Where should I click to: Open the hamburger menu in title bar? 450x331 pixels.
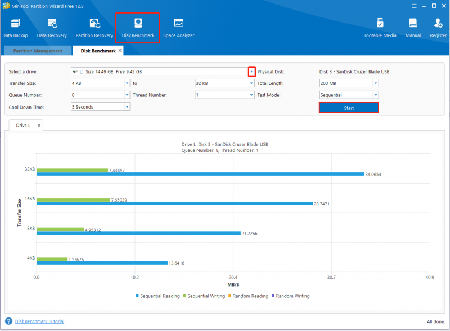(x=414, y=6)
